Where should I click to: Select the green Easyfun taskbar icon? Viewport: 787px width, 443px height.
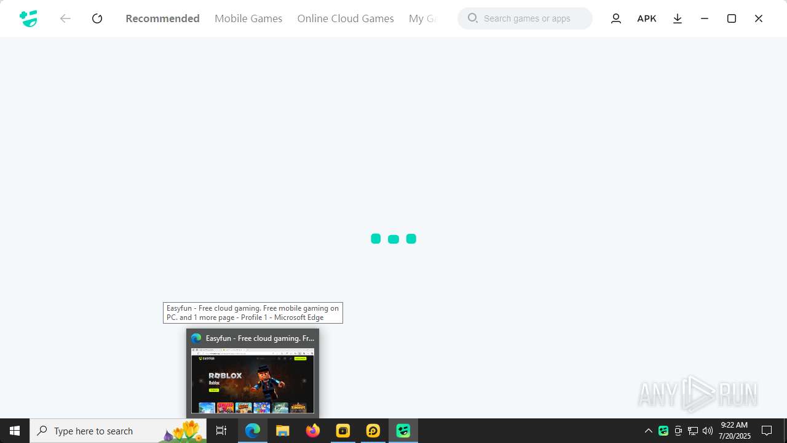pos(403,431)
